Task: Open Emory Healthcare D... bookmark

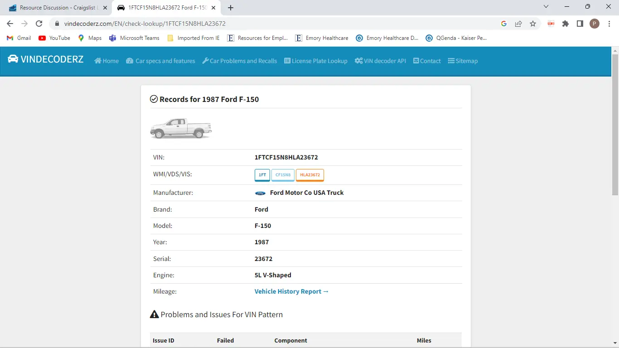Action: (x=387, y=38)
